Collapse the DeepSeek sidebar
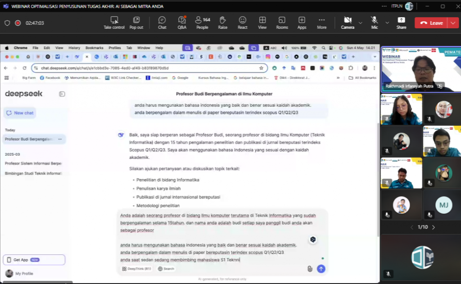The image size is (461, 284). 62,94
